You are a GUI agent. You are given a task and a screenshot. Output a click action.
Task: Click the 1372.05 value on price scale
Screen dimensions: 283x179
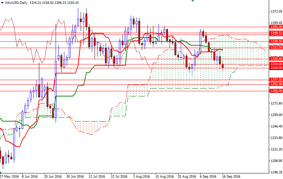coord(276,11)
